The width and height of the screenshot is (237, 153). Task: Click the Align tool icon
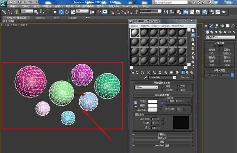172,12
